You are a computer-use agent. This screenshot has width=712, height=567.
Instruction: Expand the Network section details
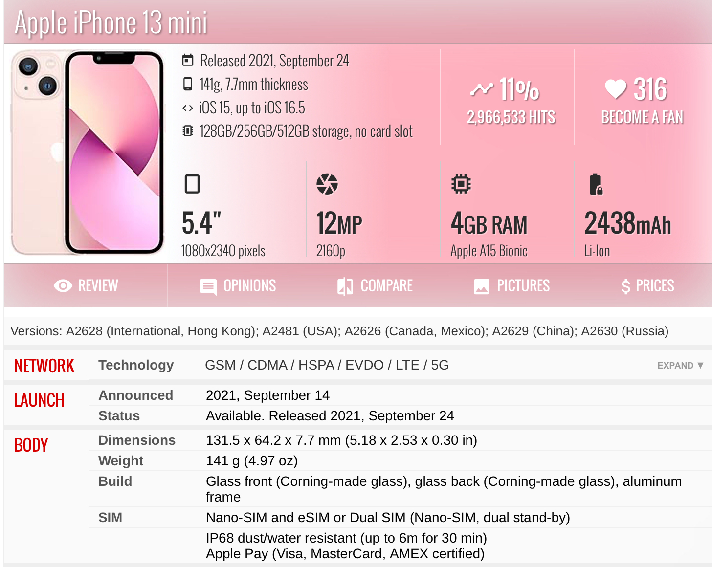(680, 365)
